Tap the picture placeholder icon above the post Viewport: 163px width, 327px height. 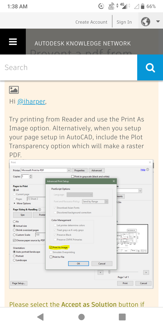[14, 90]
